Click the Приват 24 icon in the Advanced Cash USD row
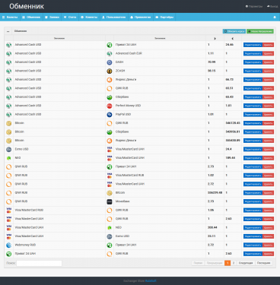Image resolution: width=280 pixels, height=285 pixels. click(110, 45)
